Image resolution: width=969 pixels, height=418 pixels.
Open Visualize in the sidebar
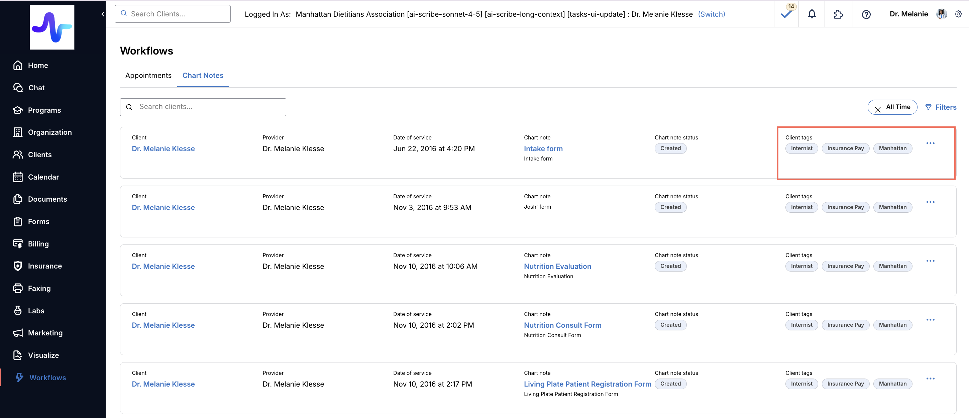(x=43, y=355)
